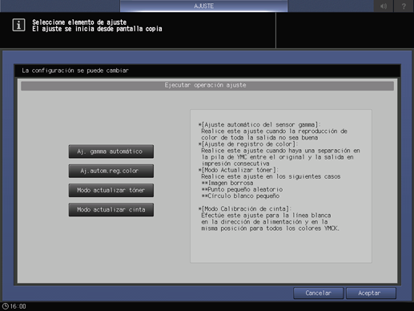Click 'La configuración se puede cambiar' text
This screenshot has width=414, height=311.
(75, 71)
